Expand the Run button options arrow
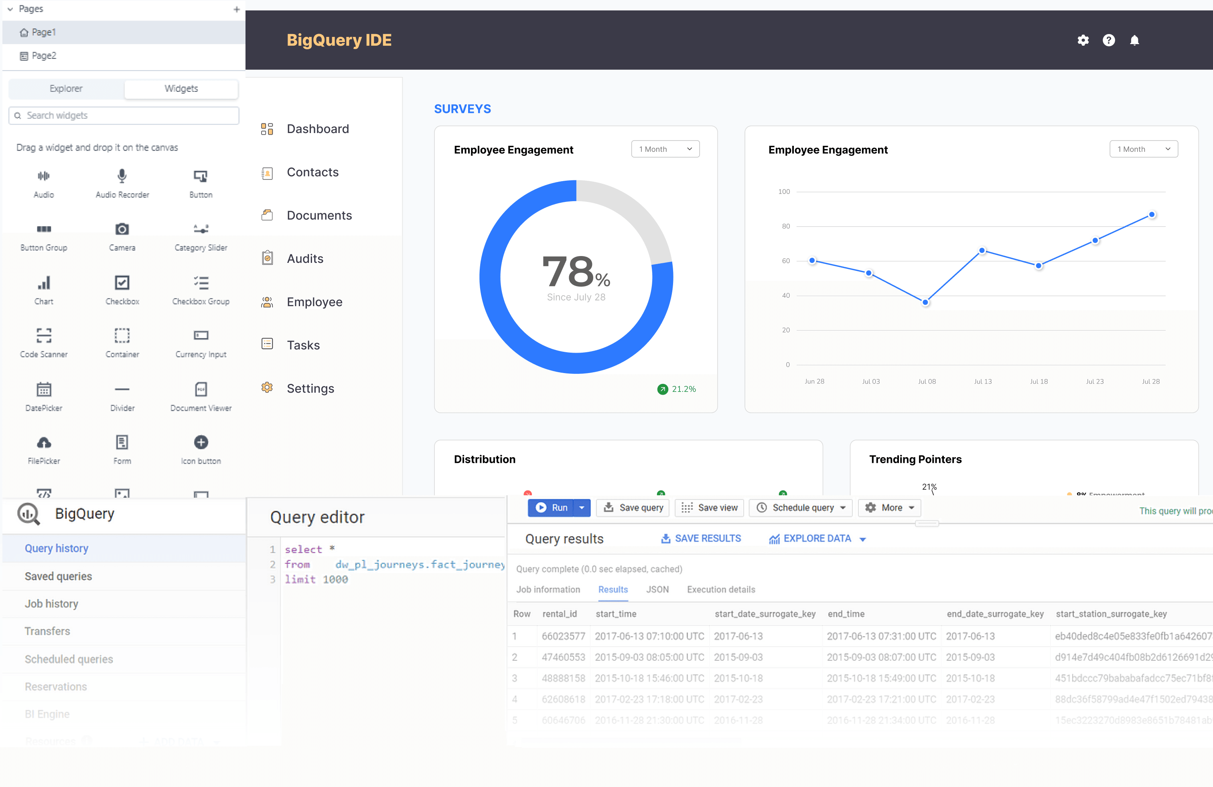Image resolution: width=1213 pixels, height=787 pixels. click(582, 508)
